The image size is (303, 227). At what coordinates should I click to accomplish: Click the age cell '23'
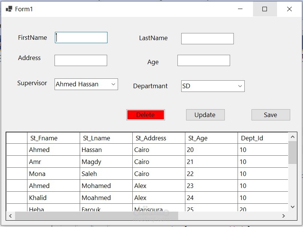click(x=211, y=186)
